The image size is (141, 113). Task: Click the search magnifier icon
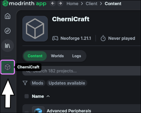(28, 71)
